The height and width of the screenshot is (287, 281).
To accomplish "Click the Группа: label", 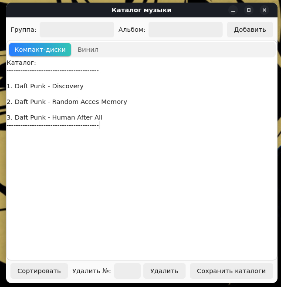I will tap(24, 30).
